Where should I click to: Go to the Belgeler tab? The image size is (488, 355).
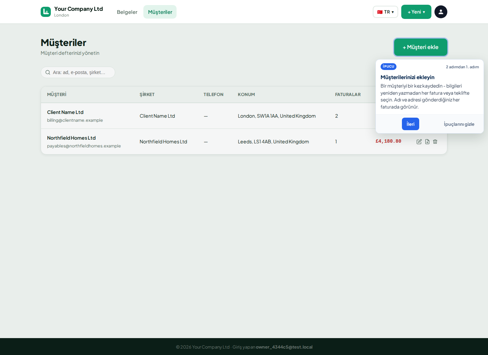(x=127, y=12)
